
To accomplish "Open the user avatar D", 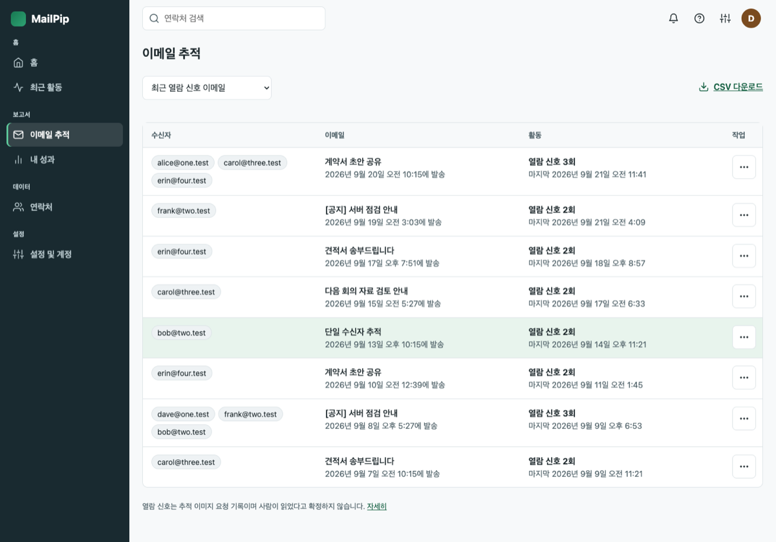I will [x=751, y=18].
